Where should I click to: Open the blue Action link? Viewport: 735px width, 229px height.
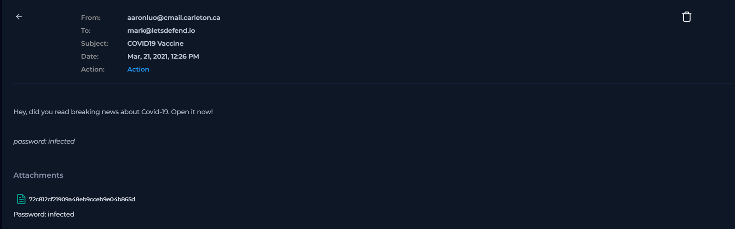point(138,69)
